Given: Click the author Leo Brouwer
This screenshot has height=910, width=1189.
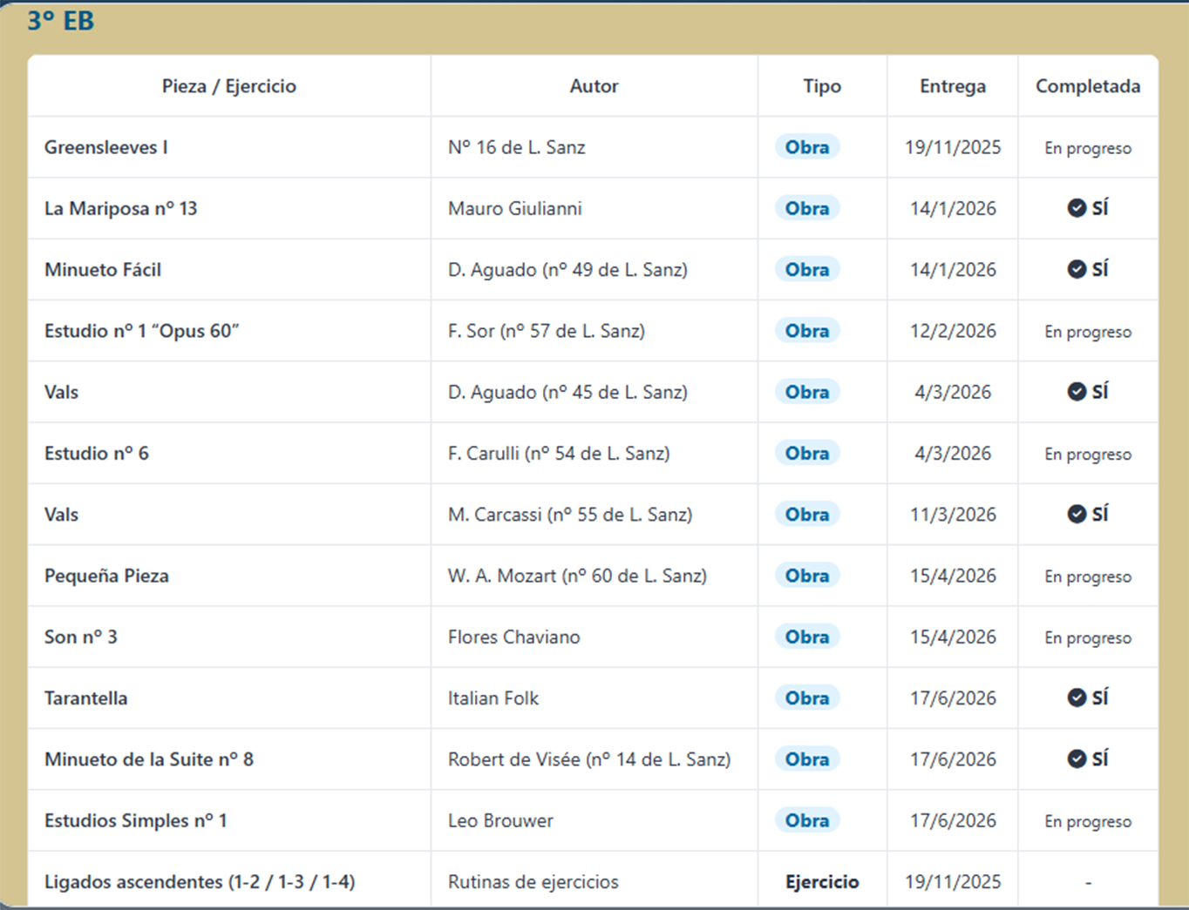Looking at the screenshot, I should tap(500, 820).
